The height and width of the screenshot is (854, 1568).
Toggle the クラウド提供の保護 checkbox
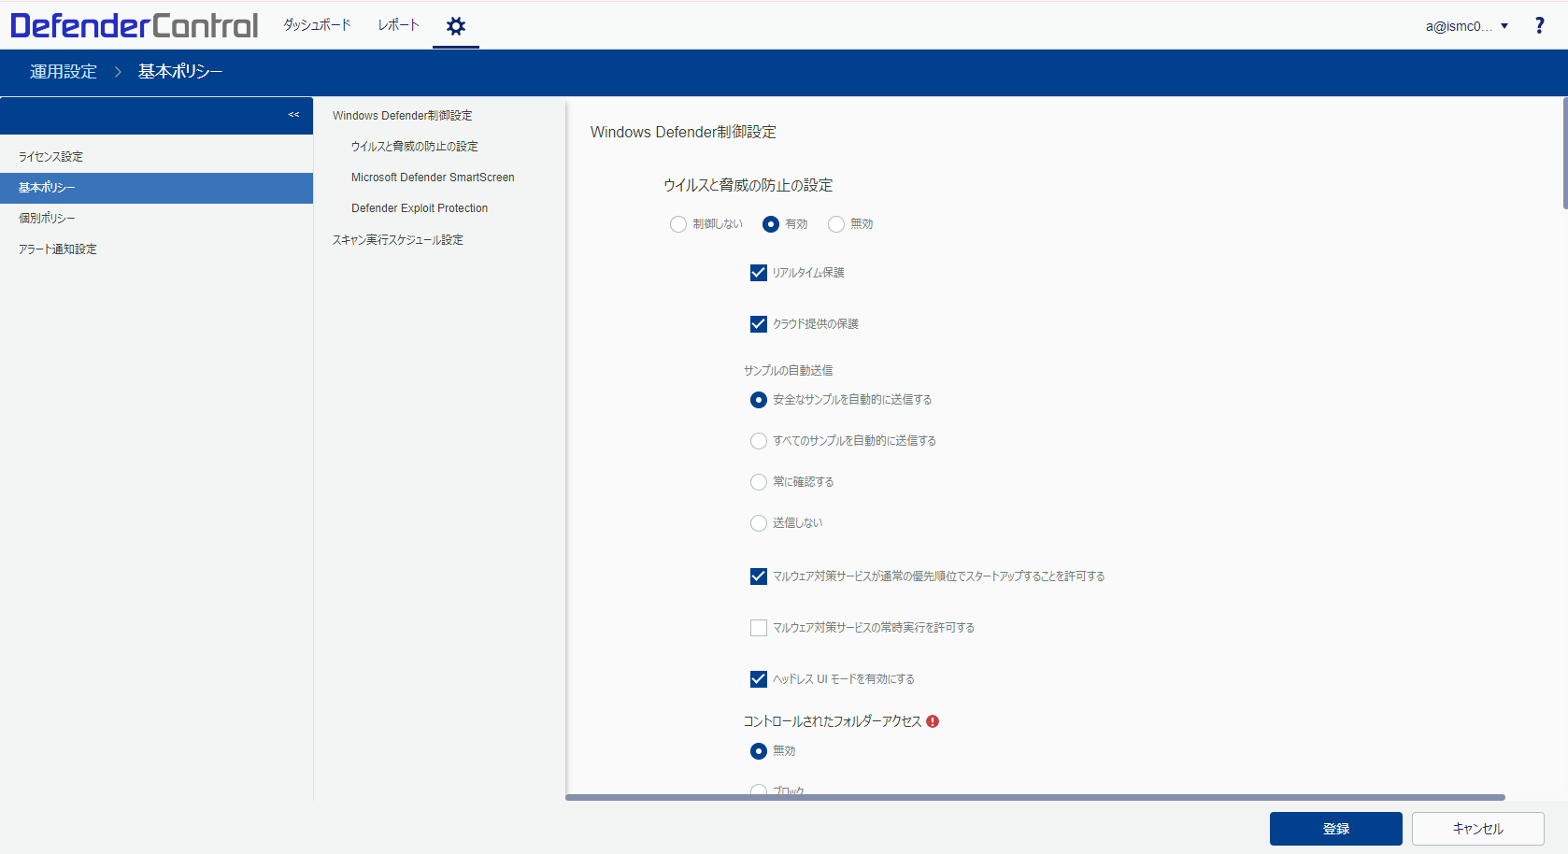coord(759,324)
